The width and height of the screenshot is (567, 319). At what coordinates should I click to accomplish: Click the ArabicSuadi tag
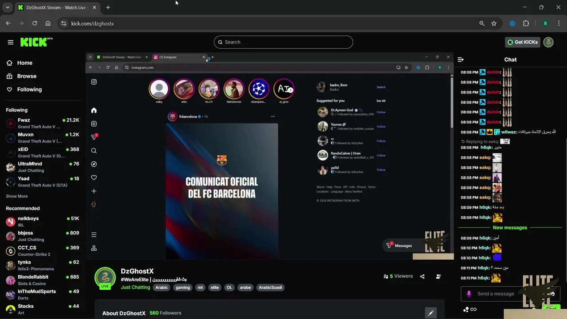(x=270, y=288)
